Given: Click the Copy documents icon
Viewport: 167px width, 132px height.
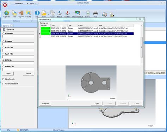Looking at the screenshot, I should click(52, 13).
